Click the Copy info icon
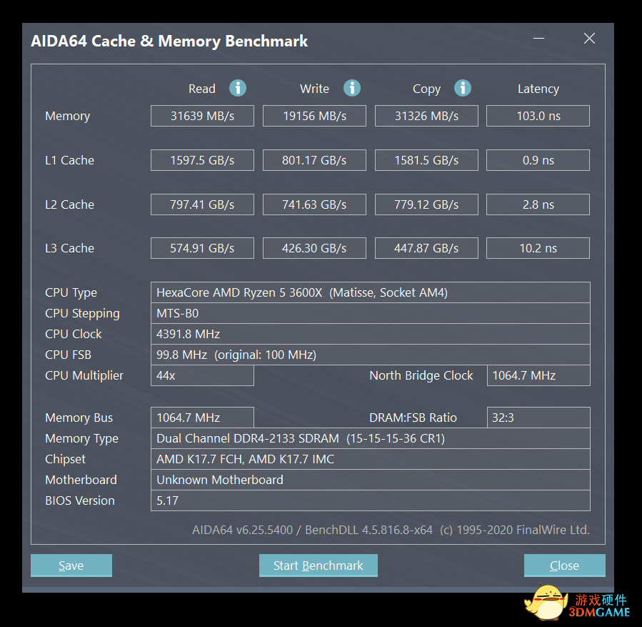Image resolution: width=642 pixels, height=627 pixels. point(463,88)
